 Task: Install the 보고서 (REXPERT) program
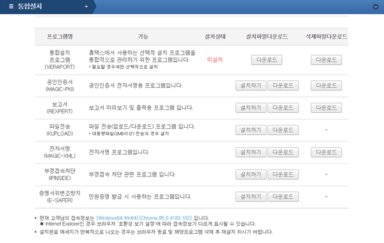point(251,108)
